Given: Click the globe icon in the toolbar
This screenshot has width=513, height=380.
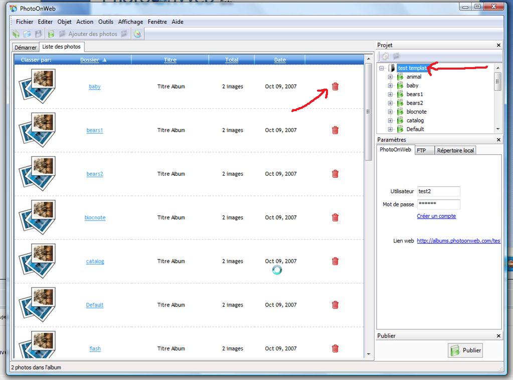Looking at the screenshot, I should click(x=137, y=34).
